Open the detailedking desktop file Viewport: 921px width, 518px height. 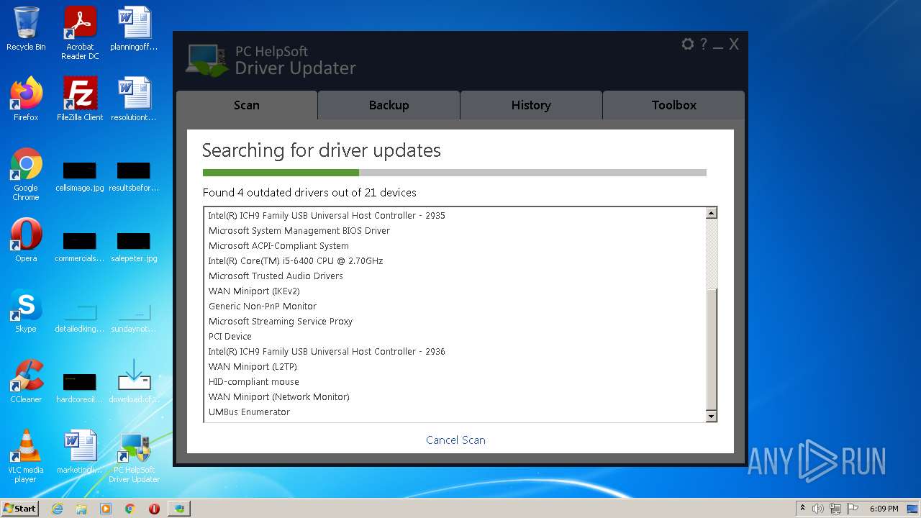(80, 318)
